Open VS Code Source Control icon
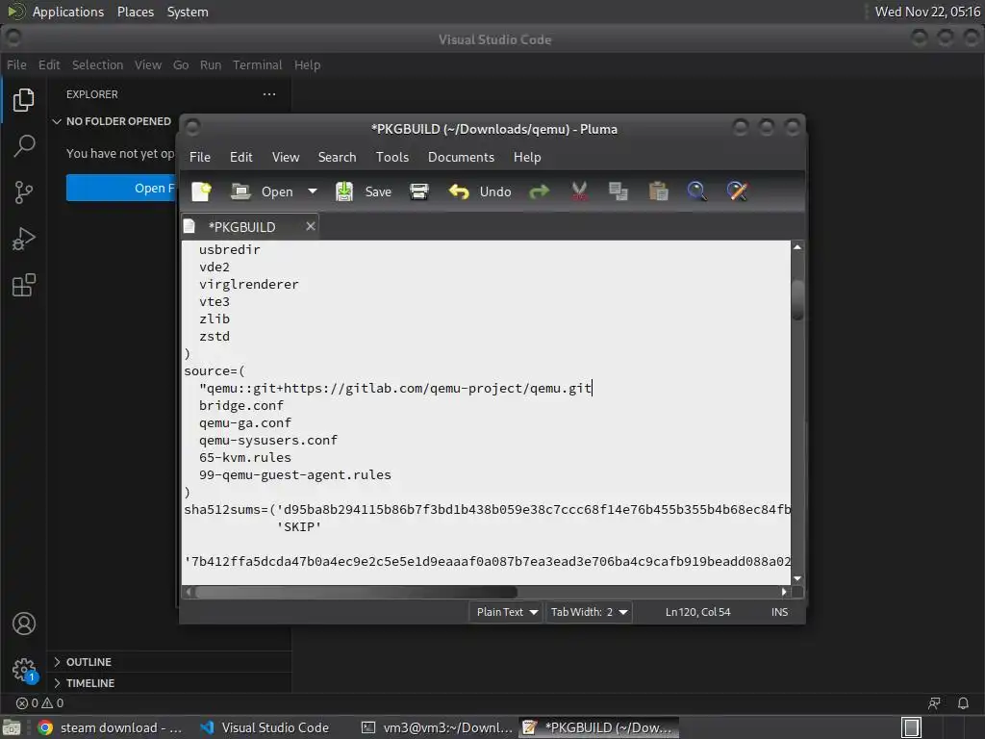Image resolution: width=985 pixels, height=739 pixels. (24, 192)
